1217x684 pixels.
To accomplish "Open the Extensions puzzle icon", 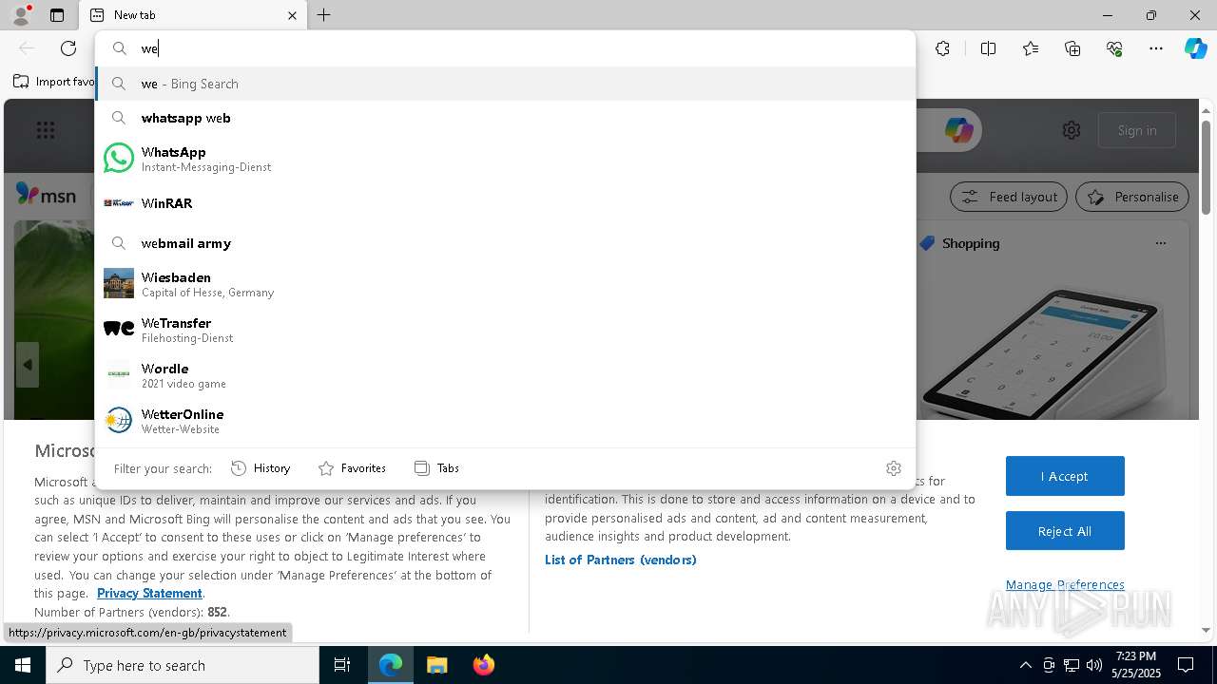I will [942, 48].
